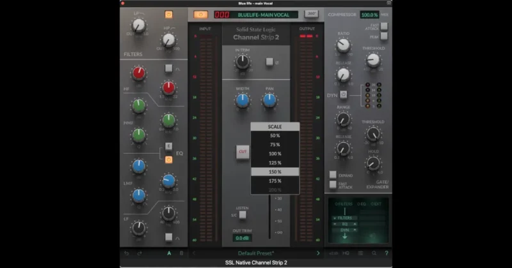Move EQ block up in routing order

click(355, 224)
